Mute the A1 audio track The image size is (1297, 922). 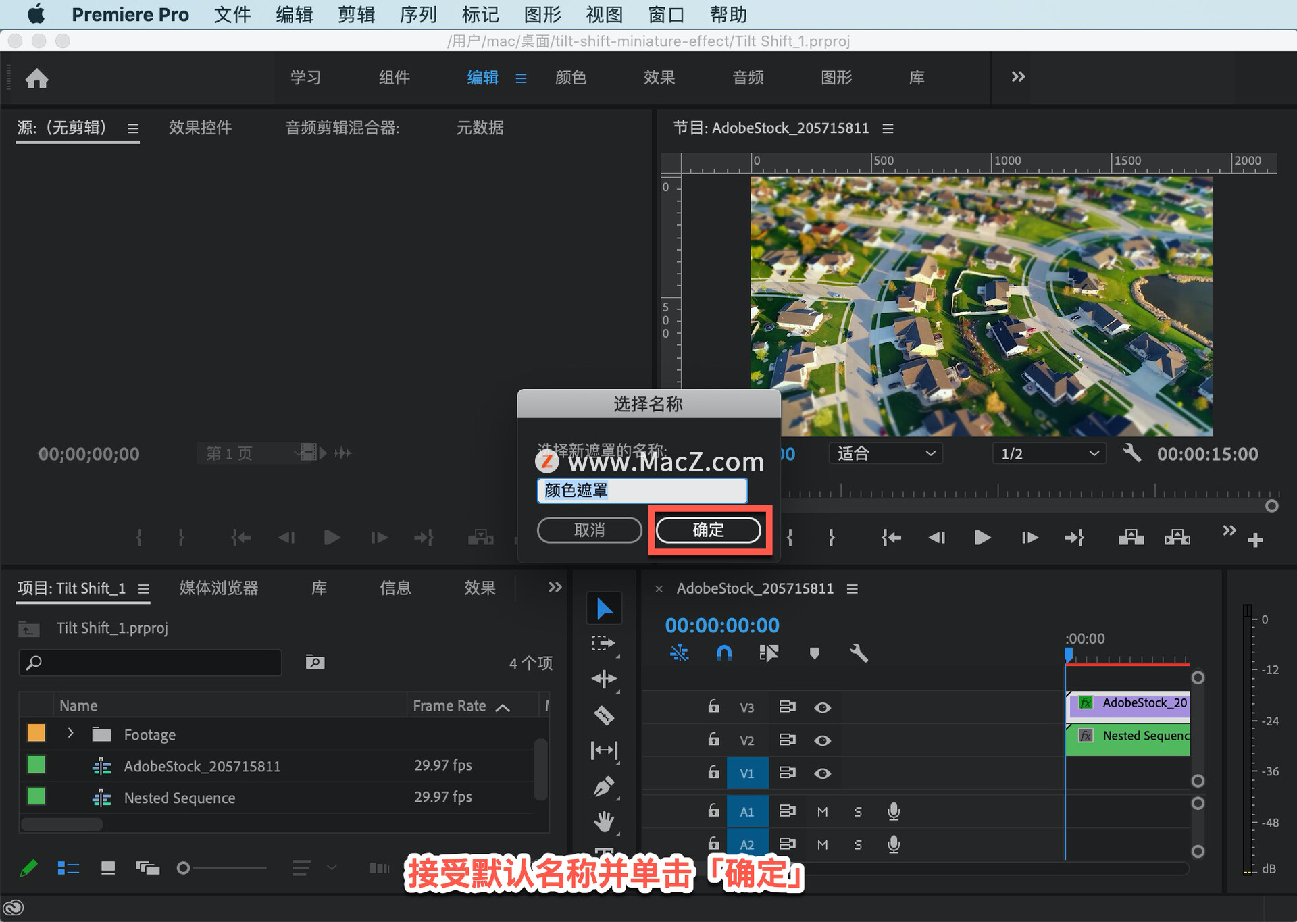[x=822, y=811]
